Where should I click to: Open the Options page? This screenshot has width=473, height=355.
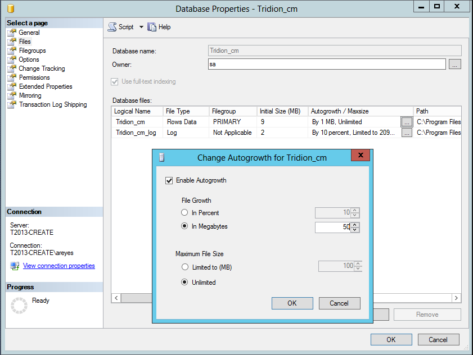coord(29,60)
